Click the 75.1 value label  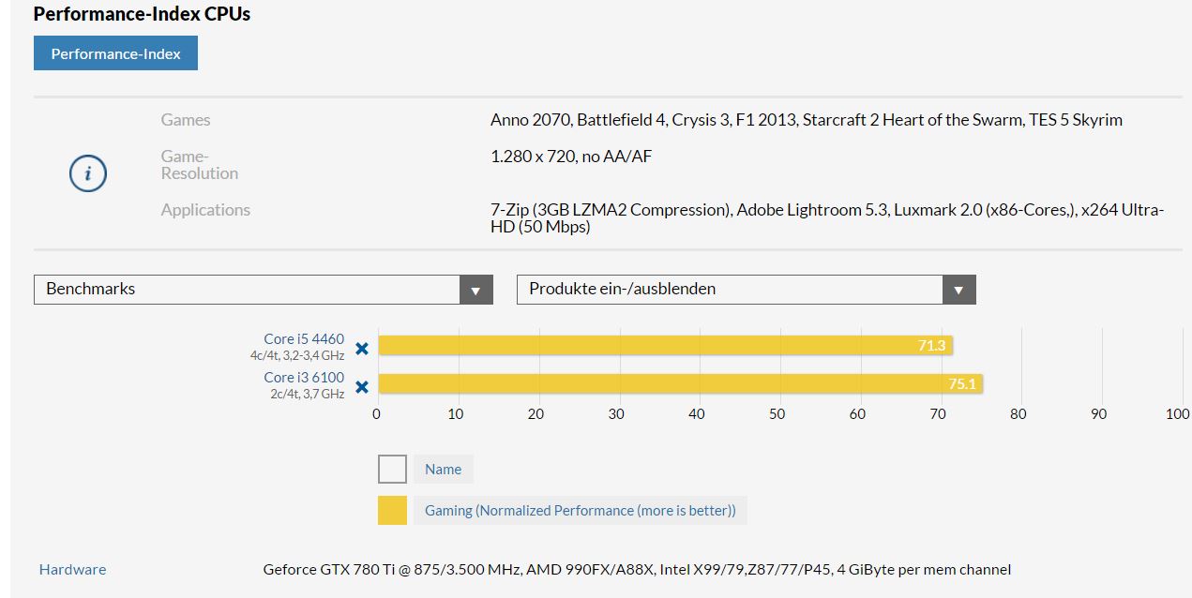(962, 383)
